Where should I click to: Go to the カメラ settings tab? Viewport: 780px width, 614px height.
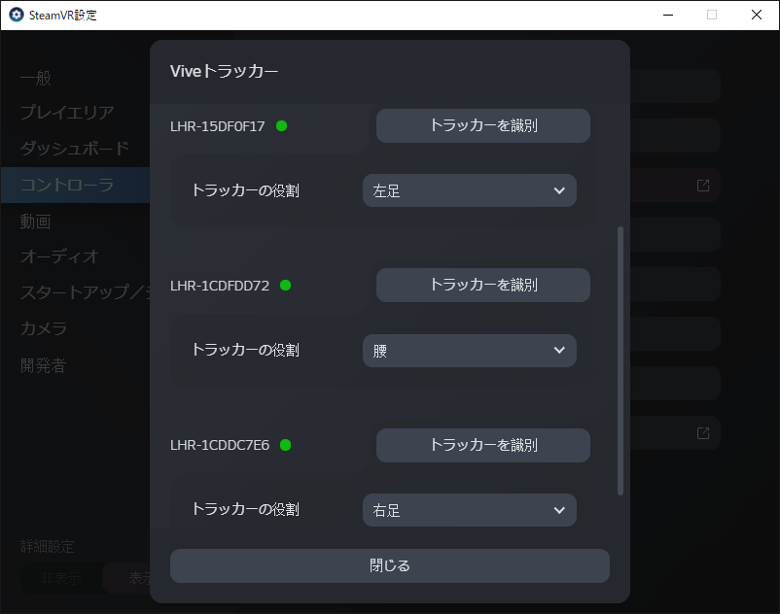pos(44,328)
